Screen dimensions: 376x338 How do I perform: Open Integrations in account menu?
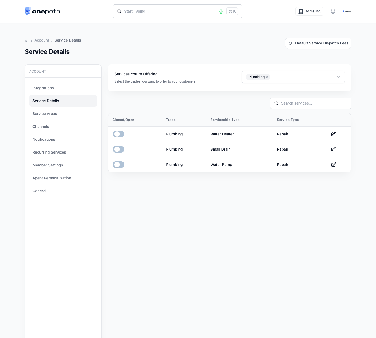[x=63, y=88]
